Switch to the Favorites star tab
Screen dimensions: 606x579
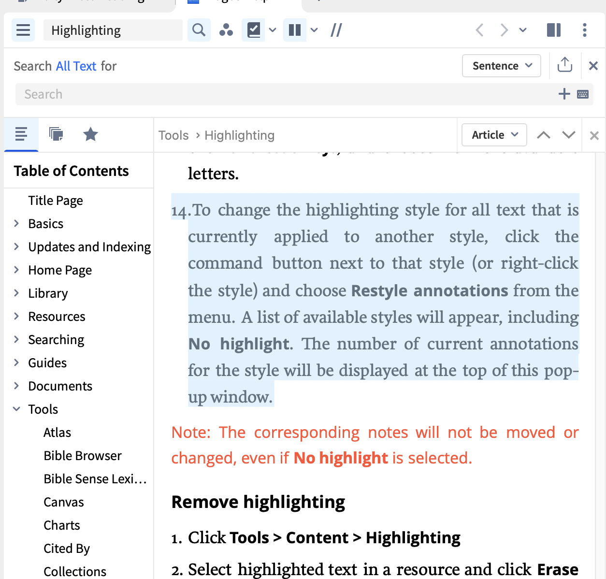90,134
